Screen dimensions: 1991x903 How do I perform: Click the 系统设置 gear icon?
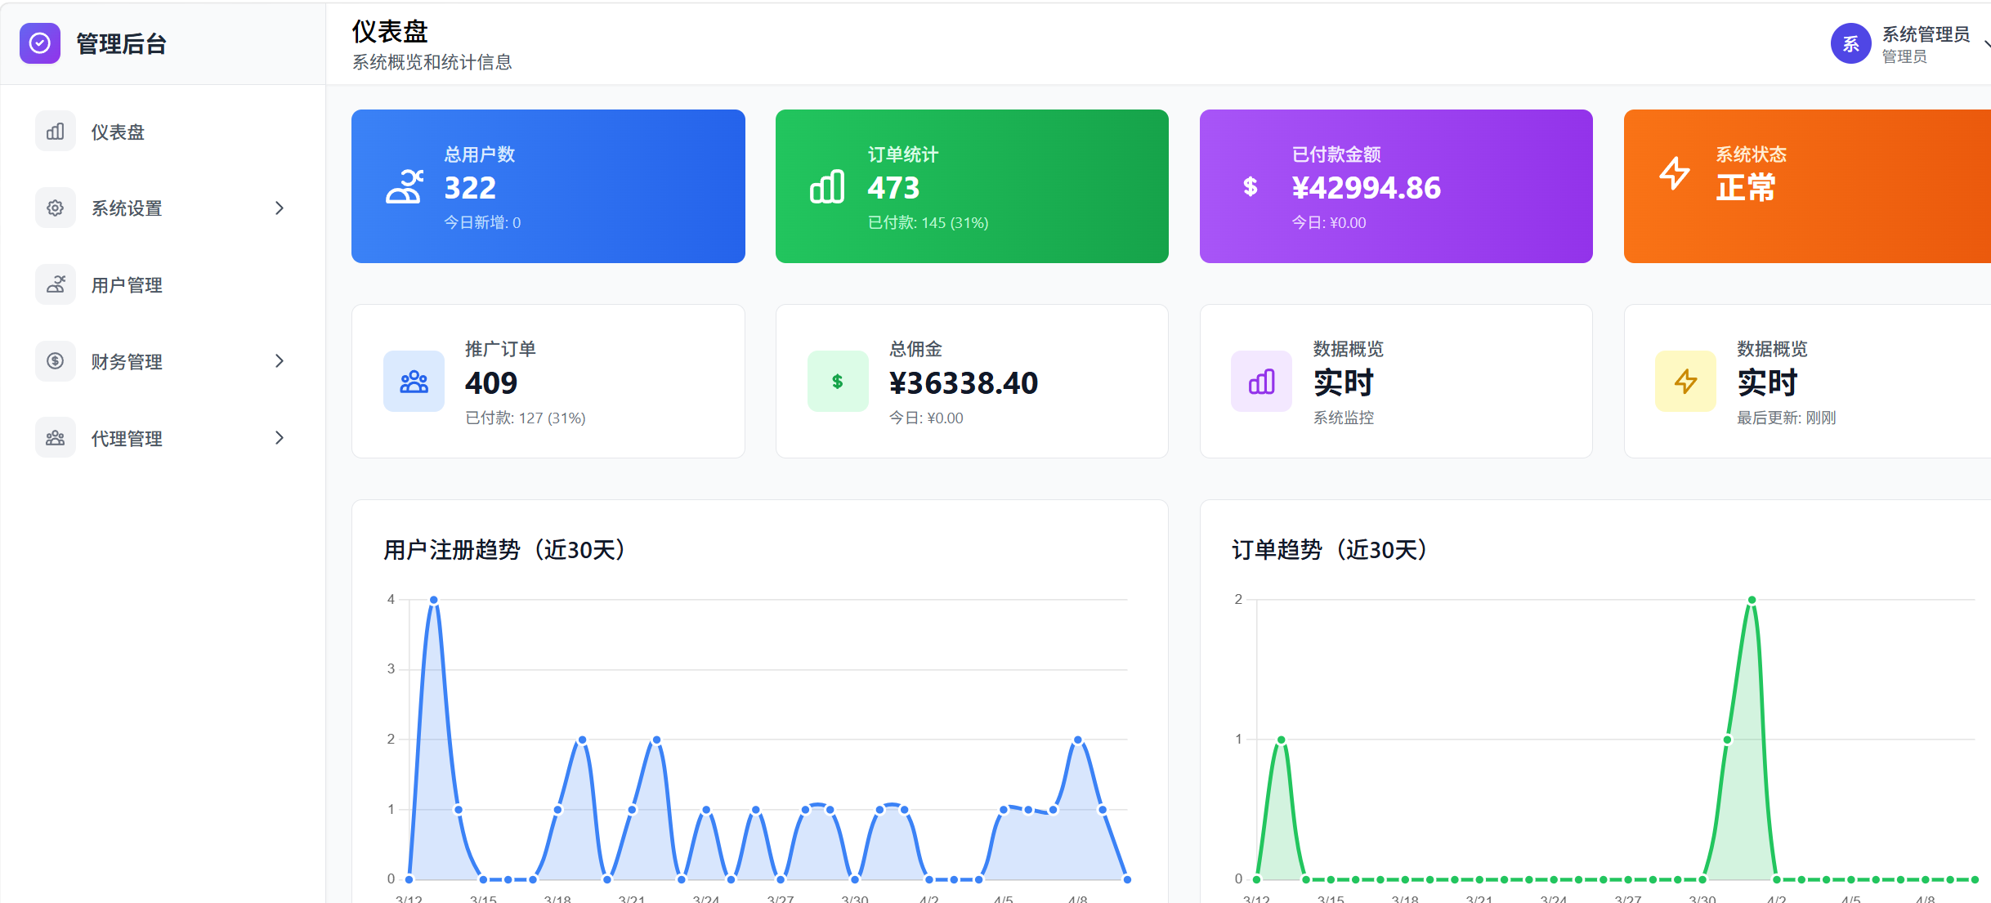(55, 208)
